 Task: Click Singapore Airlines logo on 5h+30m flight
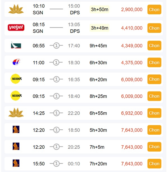coord(16,130)
